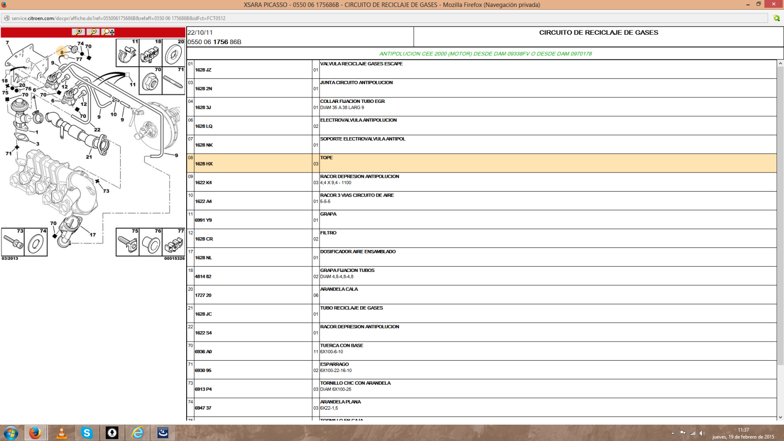The height and width of the screenshot is (441, 784).
Task: Click the reference code 0550 06 1756 86B
Action: click(215, 42)
